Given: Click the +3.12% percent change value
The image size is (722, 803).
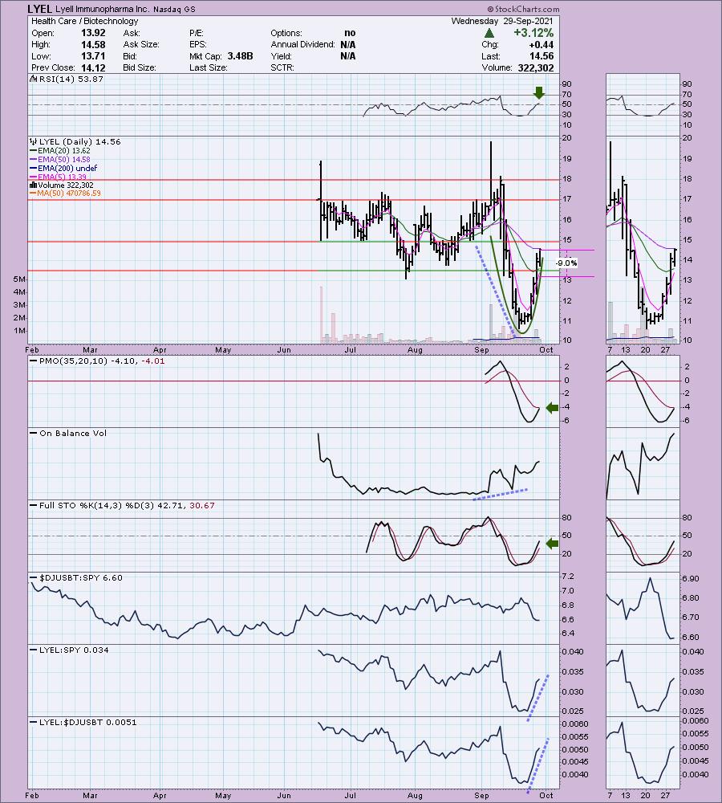Looking at the screenshot, I should tap(533, 33).
